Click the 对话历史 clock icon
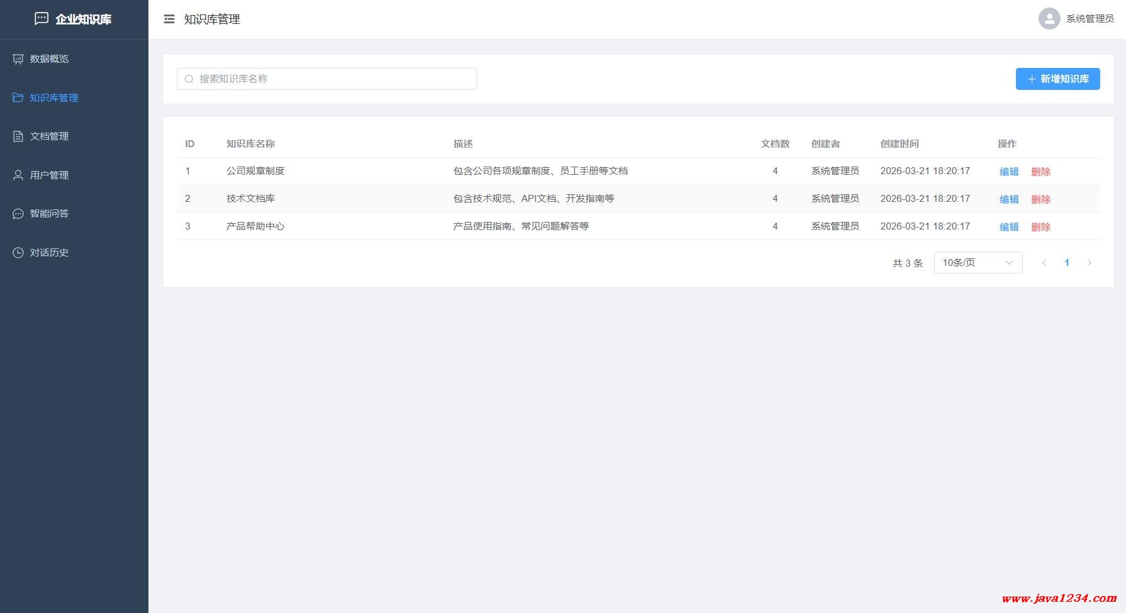The height and width of the screenshot is (613, 1126). [18, 253]
